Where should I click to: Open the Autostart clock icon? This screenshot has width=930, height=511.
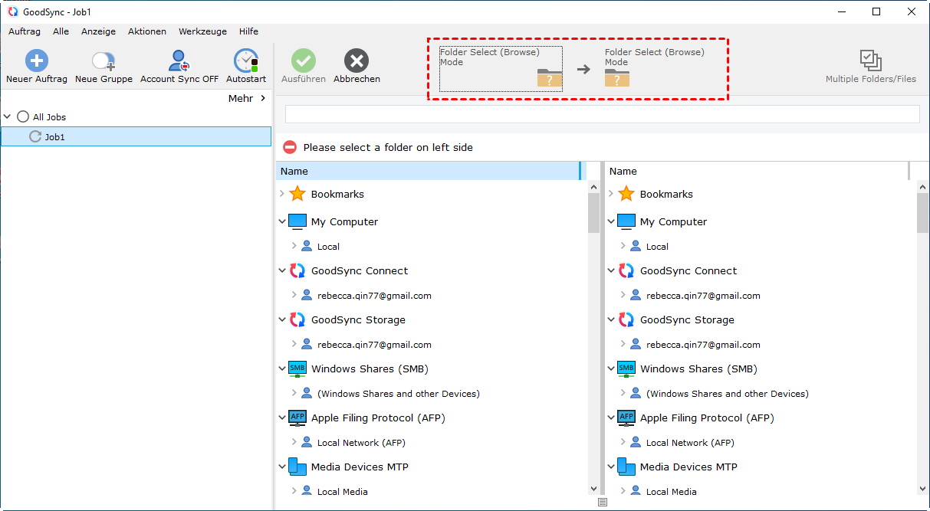pyautogui.click(x=246, y=61)
